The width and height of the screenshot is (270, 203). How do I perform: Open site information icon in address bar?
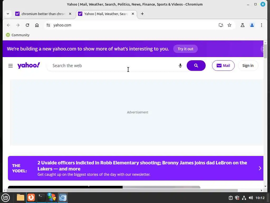click(48, 25)
